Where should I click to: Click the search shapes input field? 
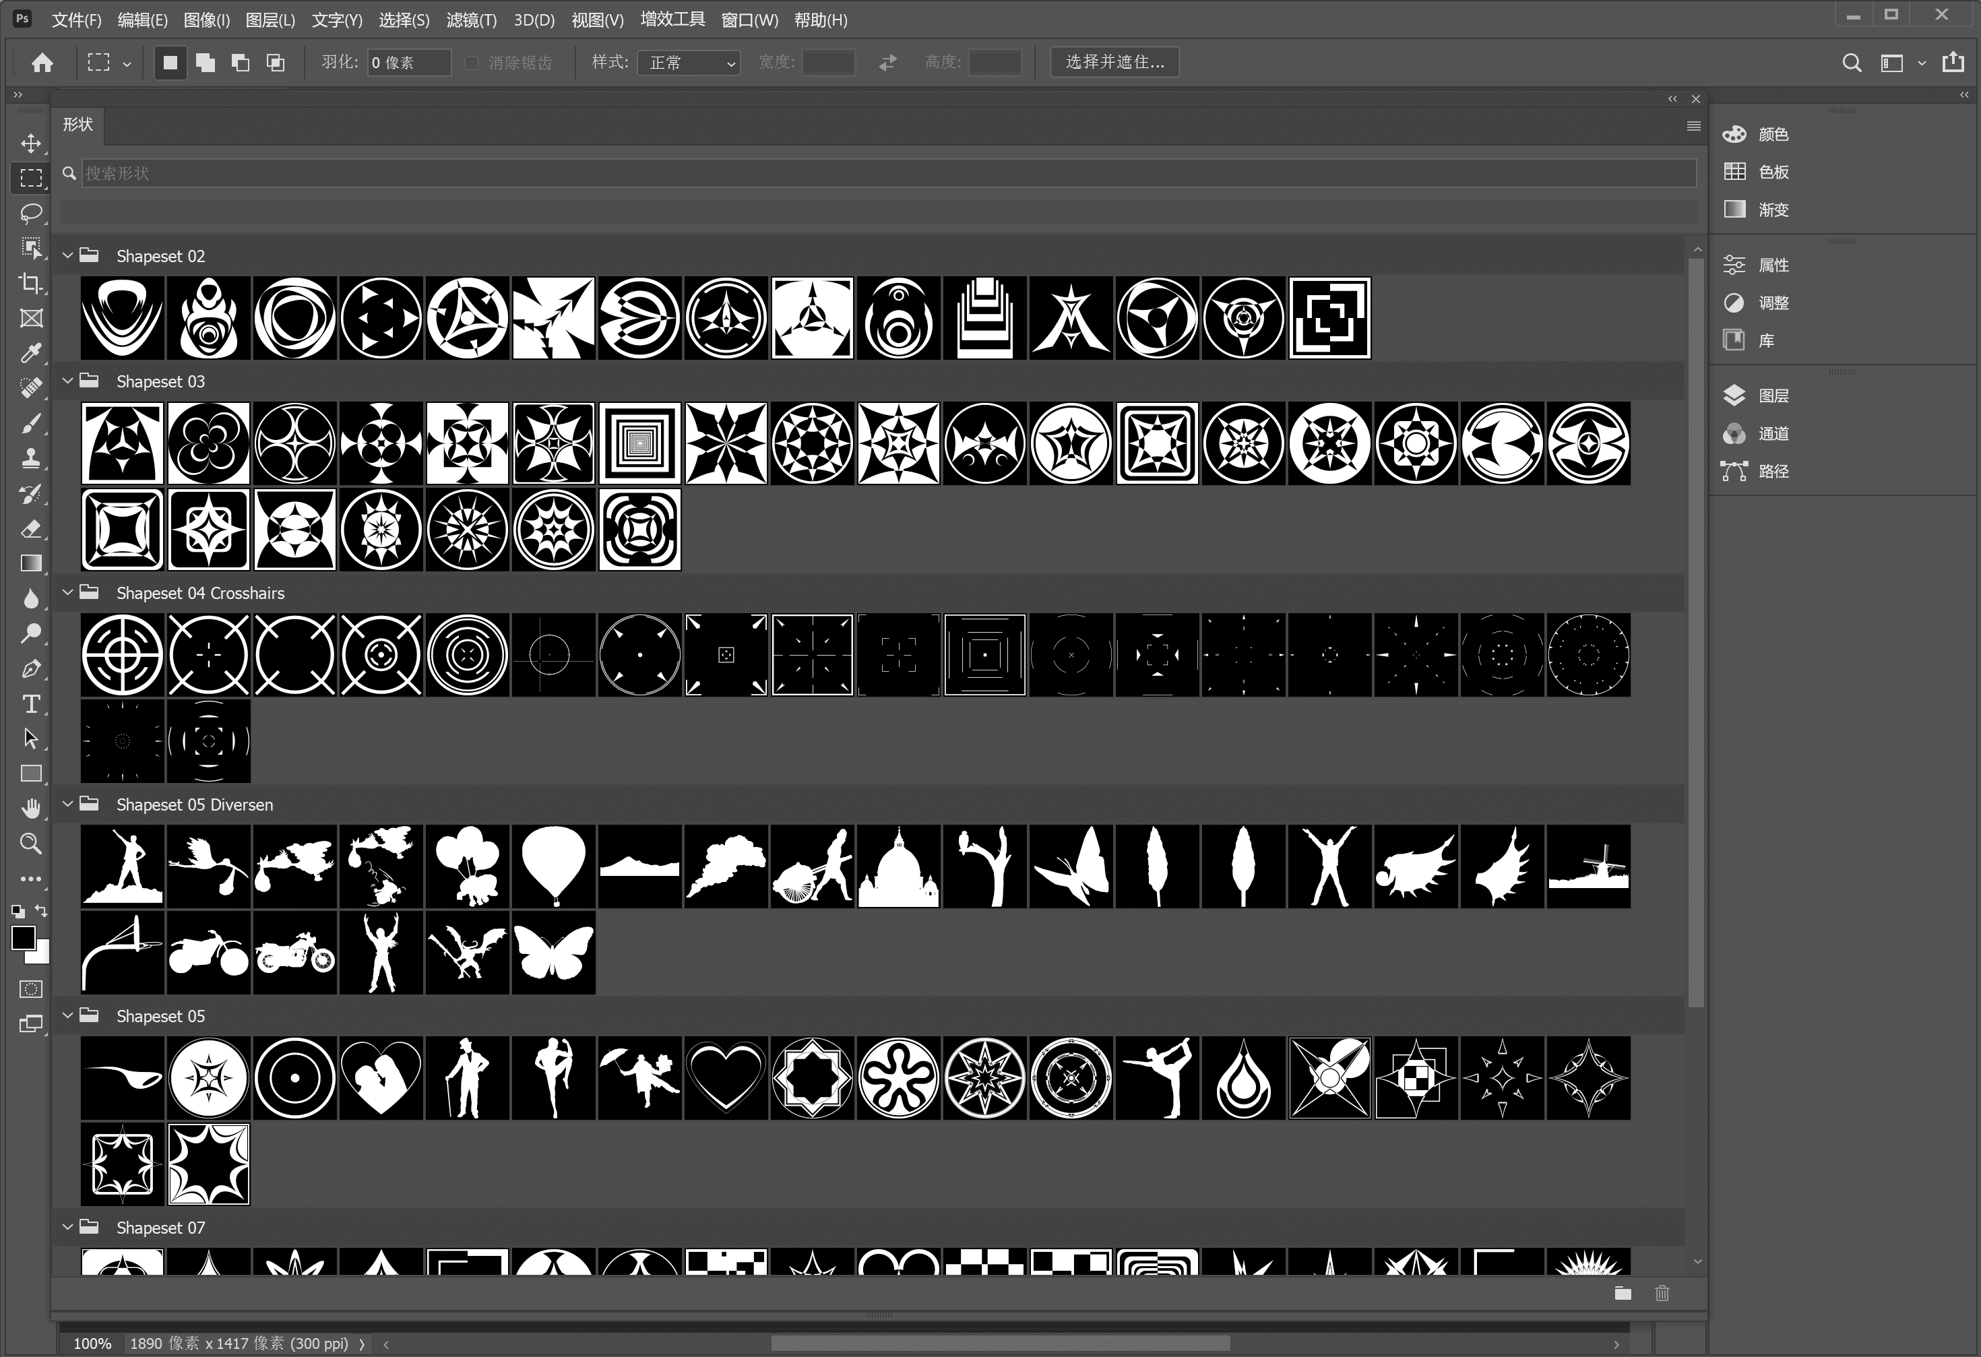click(x=887, y=173)
